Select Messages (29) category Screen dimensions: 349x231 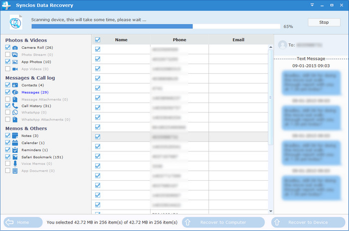click(35, 92)
